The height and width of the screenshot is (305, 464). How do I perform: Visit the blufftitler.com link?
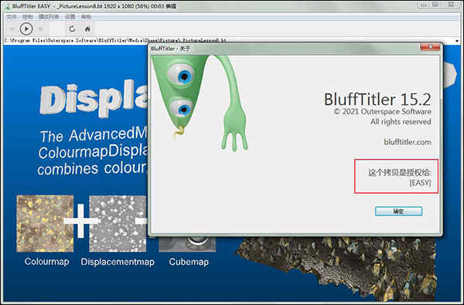click(x=408, y=142)
